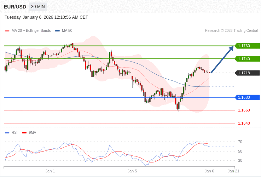
Task: Click the black 1.1718 current price tag
Action: pos(247,73)
